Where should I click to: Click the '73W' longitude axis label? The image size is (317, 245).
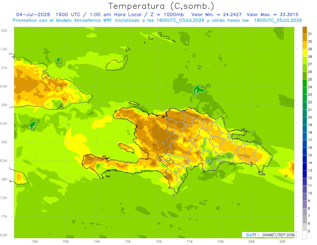[x=128, y=242]
